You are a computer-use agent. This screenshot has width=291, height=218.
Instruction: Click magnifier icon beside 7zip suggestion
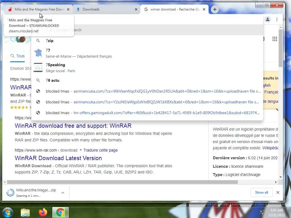(x=38, y=41)
